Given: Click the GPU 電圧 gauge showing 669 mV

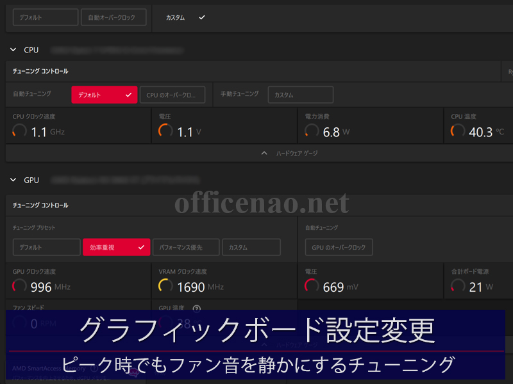Looking at the screenshot, I should point(312,286).
